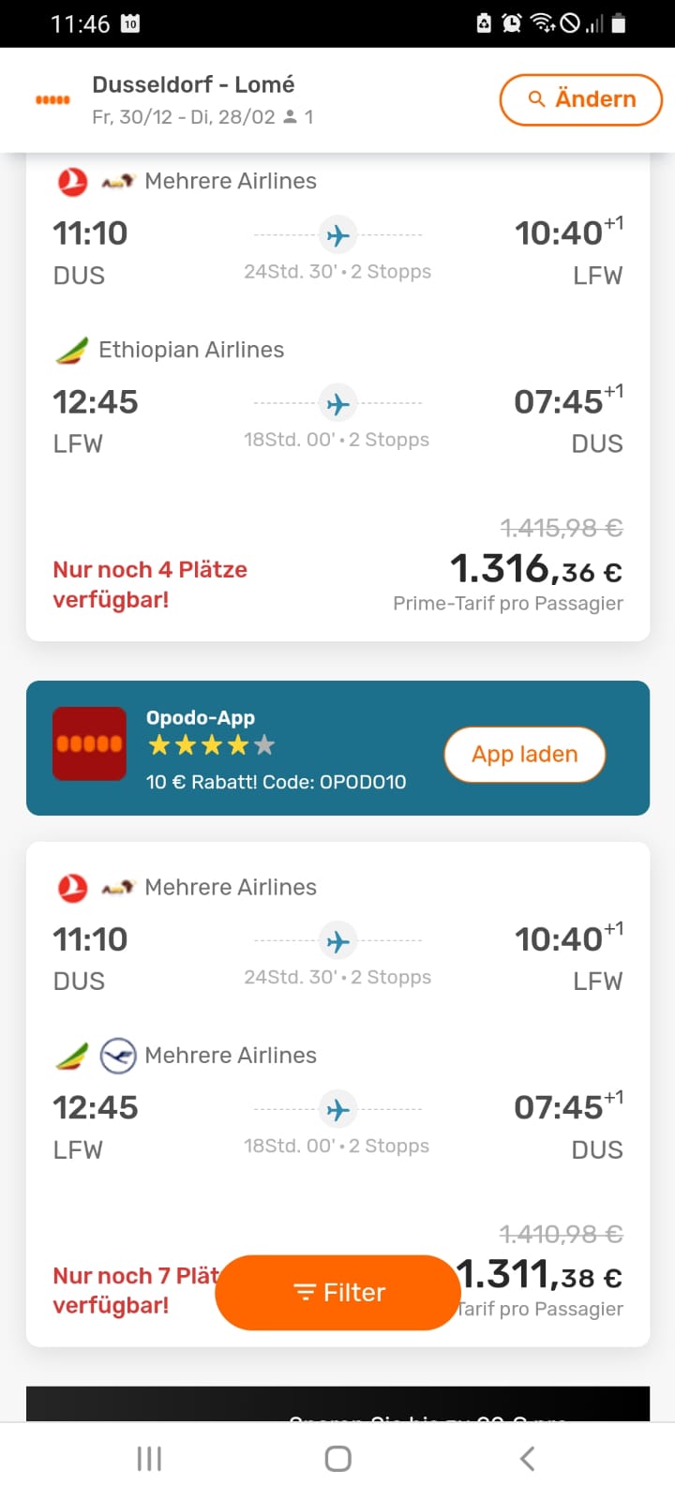Tap the plane icon on 11:10 DUS flight
Image resolution: width=675 pixels, height=1500 pixels.
tap(337, 234)
